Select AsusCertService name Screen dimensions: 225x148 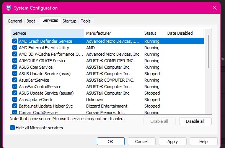[34, 80]
